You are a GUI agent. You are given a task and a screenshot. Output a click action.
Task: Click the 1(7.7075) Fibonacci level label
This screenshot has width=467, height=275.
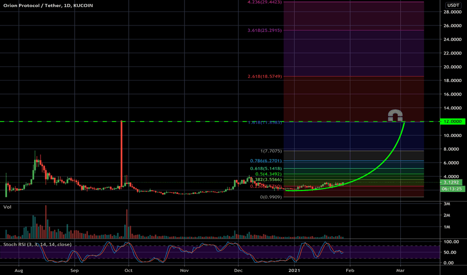(271, 151)
